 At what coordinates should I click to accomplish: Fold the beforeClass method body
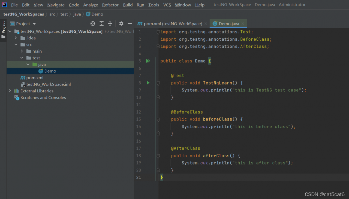158,119
